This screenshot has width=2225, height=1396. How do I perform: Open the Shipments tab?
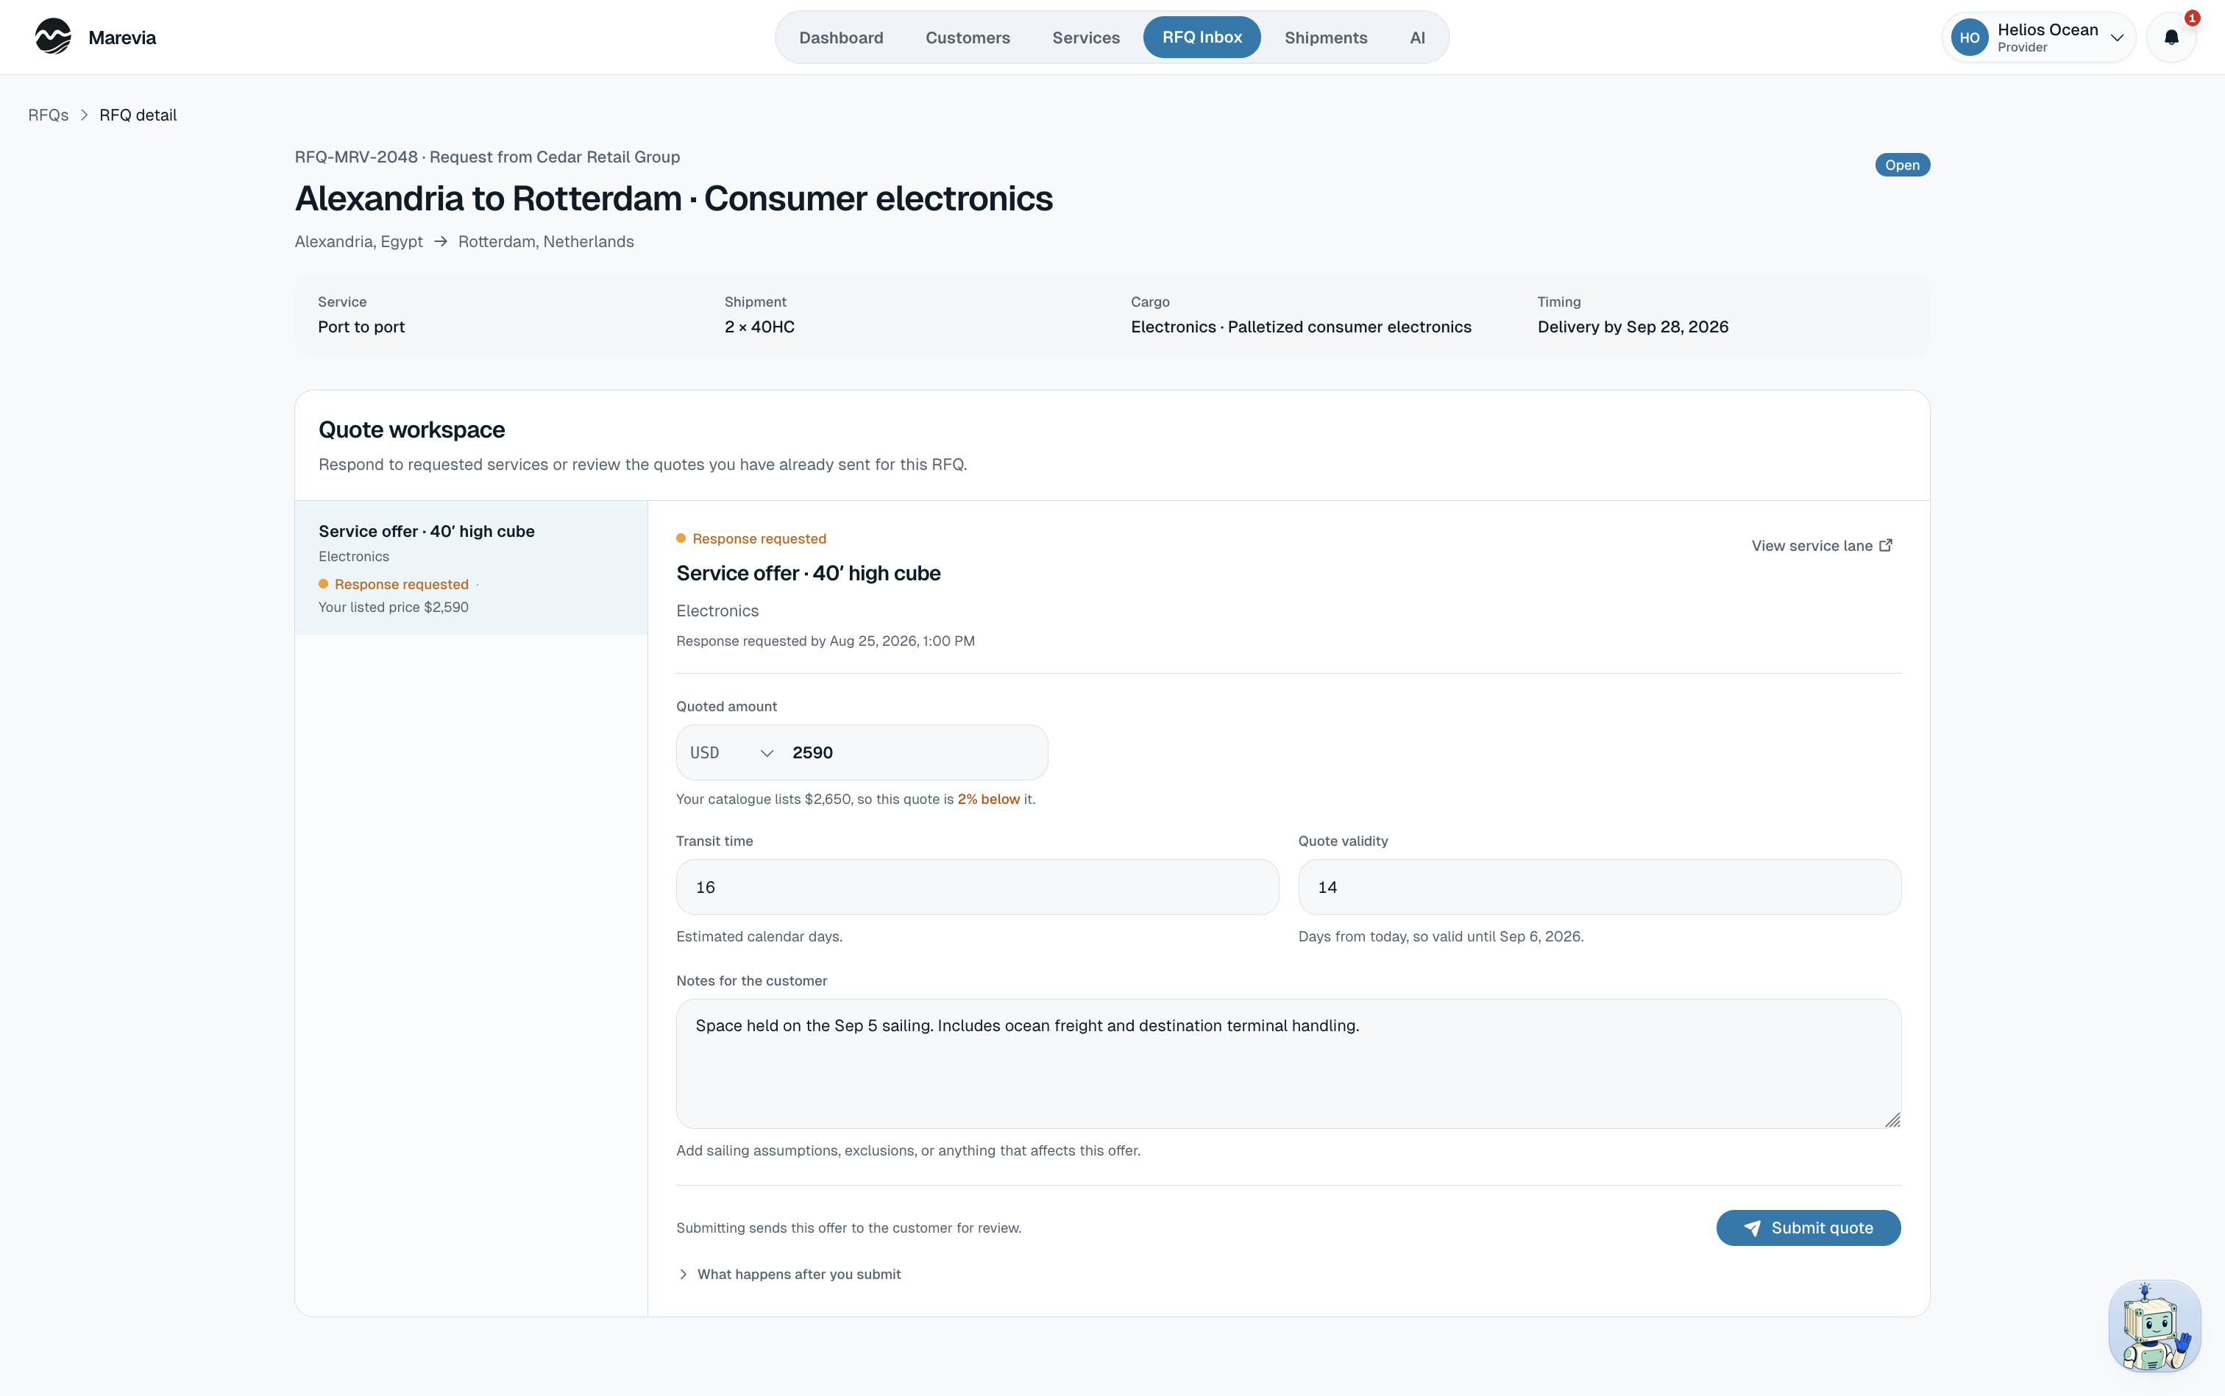pyautogui.click(x=1325, y=38)
